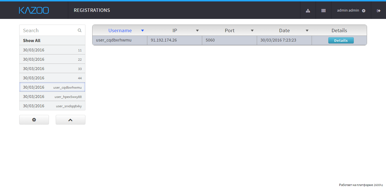The width and height of the screenshot is (386, 188).
Task: Click the search magnifier icon
Action: point(80,30)
